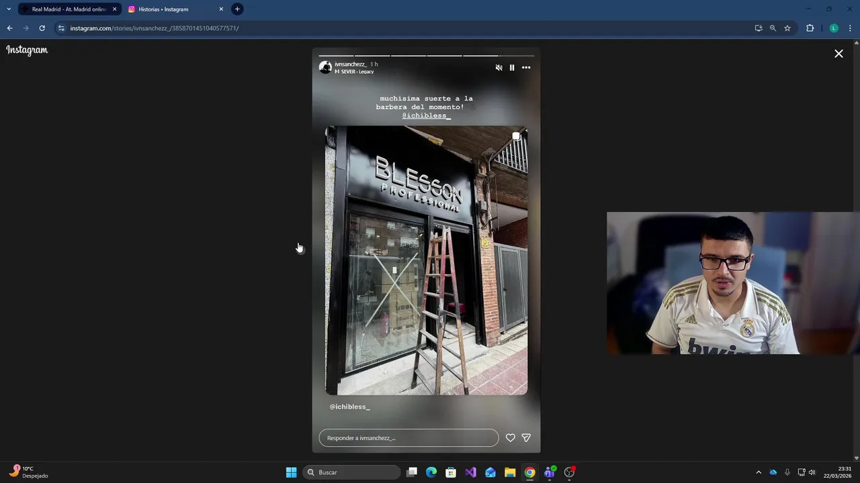
Task: Close the Historias Instagram tab
Action: (x=221, y=9)
